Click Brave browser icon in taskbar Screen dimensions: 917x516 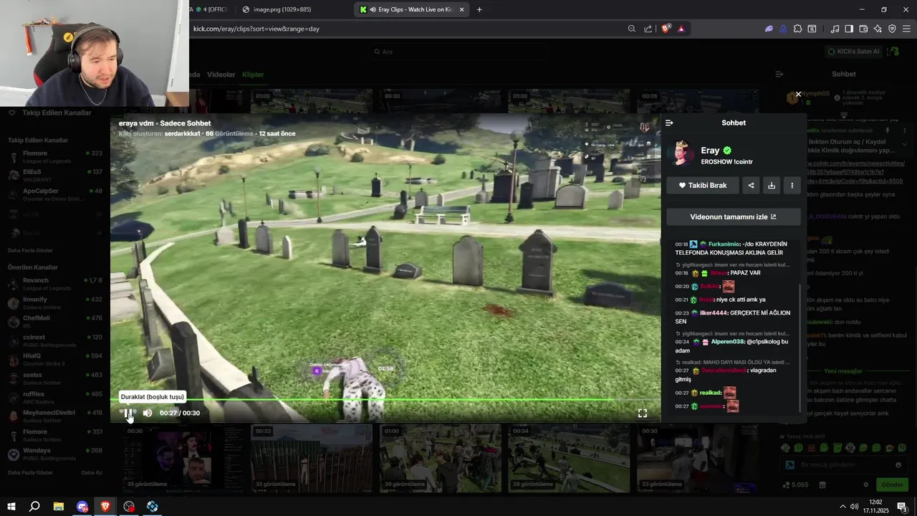point(106,507)
